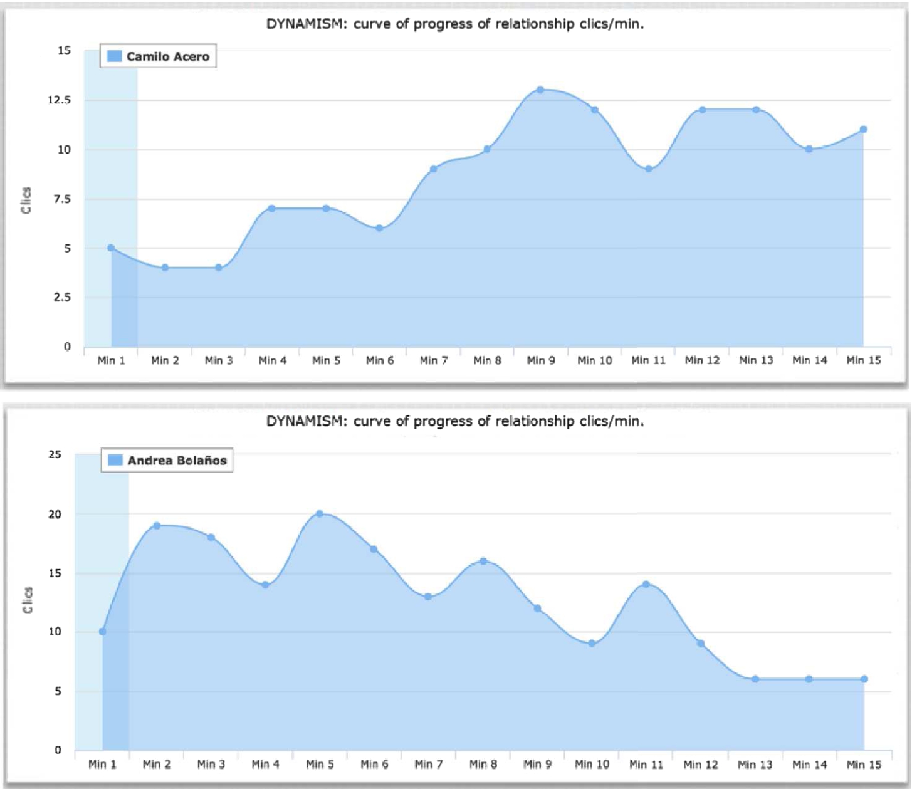Choose Andrea Bolaños' Min 4 data point

pyautogui.click(x=265, y=585)
